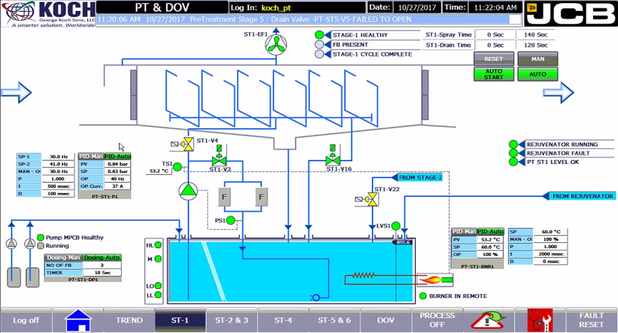Viewport: 618px width, 333px height.
Task: Select the PT-ST1-P1 pump symbol
Action: pos(188,191)
